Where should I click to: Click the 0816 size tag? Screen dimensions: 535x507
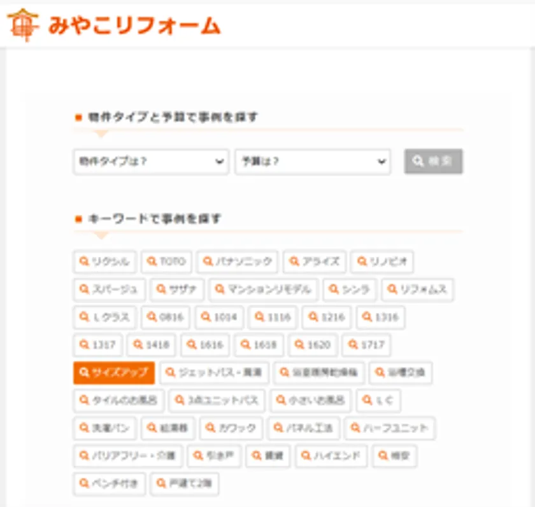tap(166, 317)
